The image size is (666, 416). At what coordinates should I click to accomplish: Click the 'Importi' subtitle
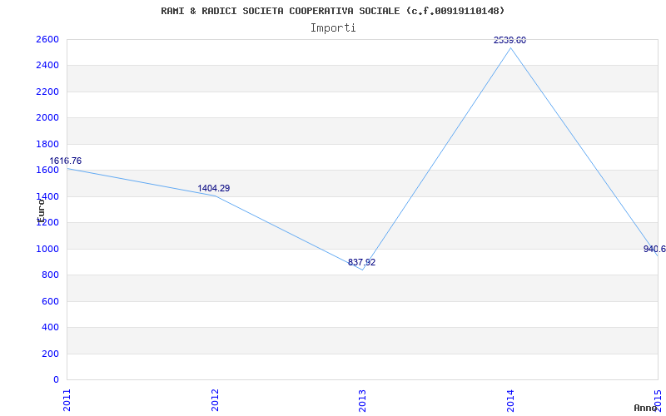(x=333, y=28)
